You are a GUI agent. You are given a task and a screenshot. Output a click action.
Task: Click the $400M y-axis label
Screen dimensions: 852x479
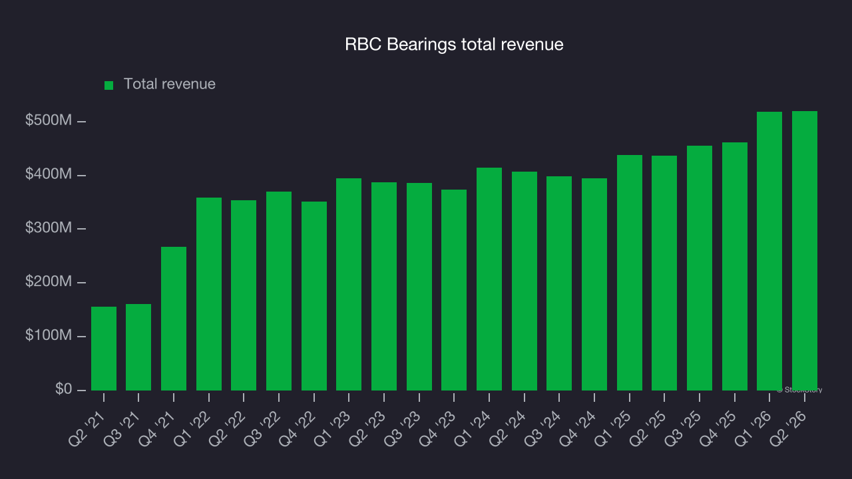coord(47,174)
